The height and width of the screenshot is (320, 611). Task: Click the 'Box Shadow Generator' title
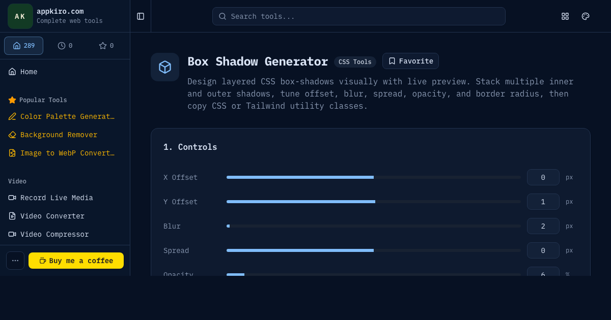click(x=258, y=61)
